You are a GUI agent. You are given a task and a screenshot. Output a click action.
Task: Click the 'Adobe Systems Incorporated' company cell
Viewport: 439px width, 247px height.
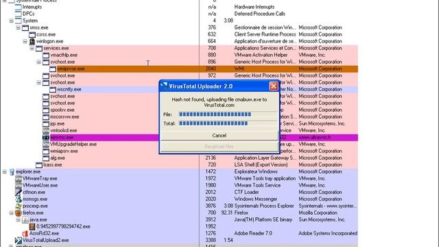point(328,233)
